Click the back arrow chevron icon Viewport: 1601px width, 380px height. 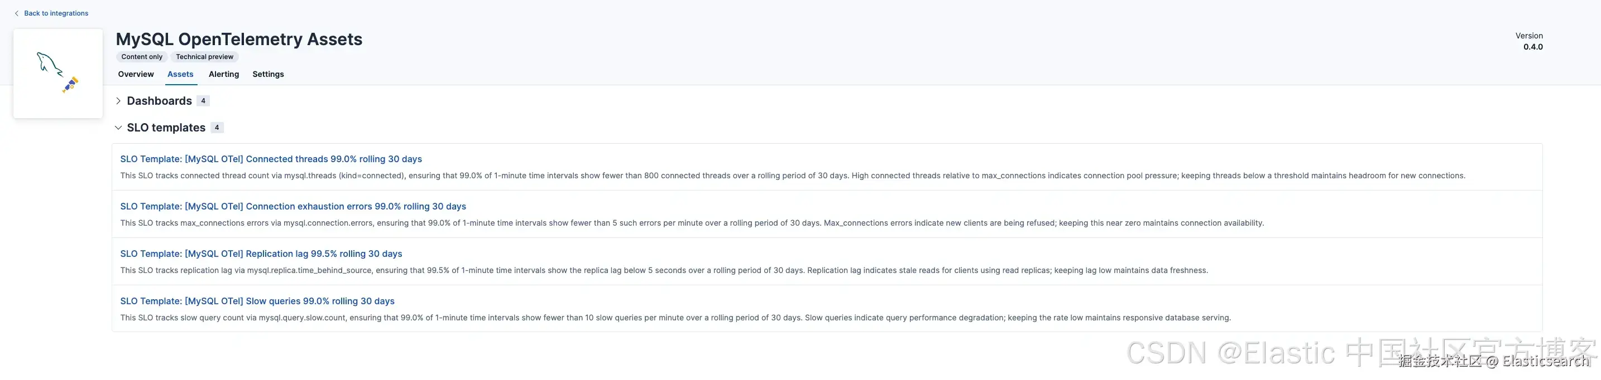point(17,13)
